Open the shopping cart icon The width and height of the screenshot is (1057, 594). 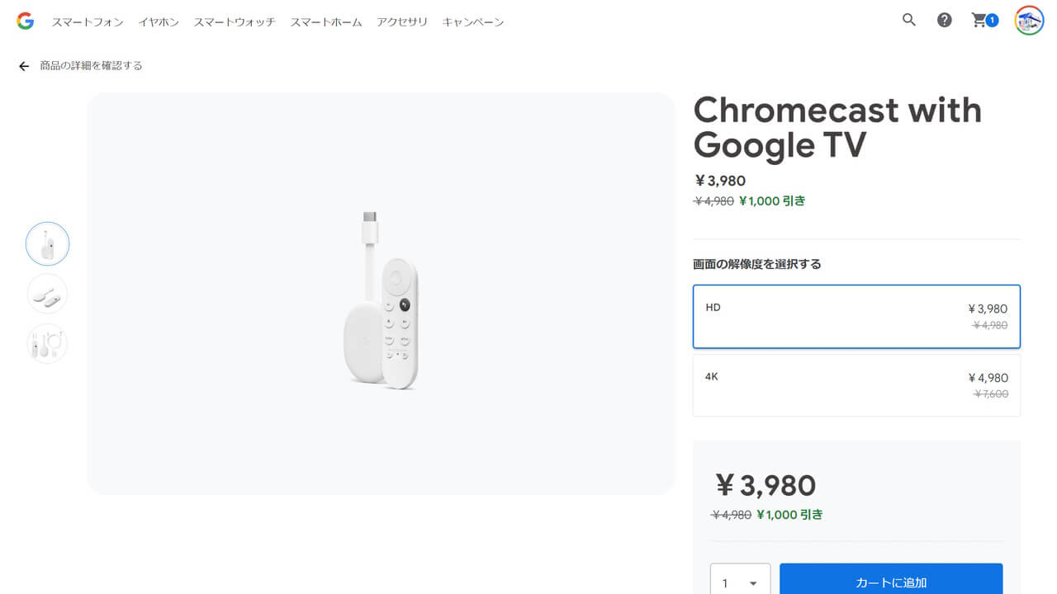980,20
